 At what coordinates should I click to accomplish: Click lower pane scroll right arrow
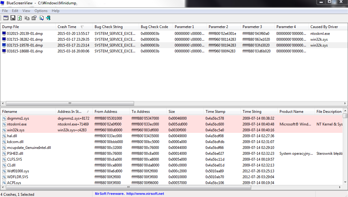click(340, 187)
